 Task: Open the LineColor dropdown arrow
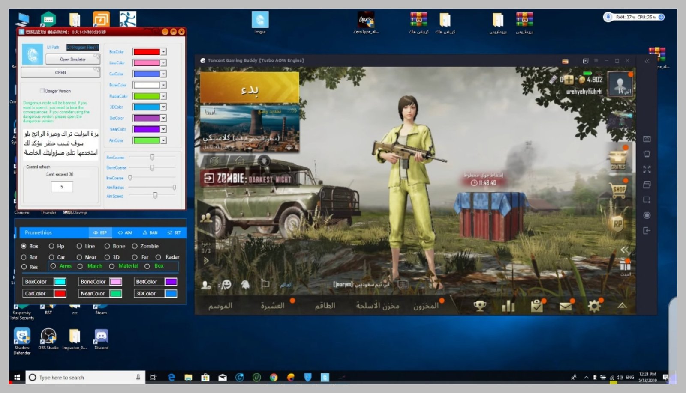click(x=163, y=63)
